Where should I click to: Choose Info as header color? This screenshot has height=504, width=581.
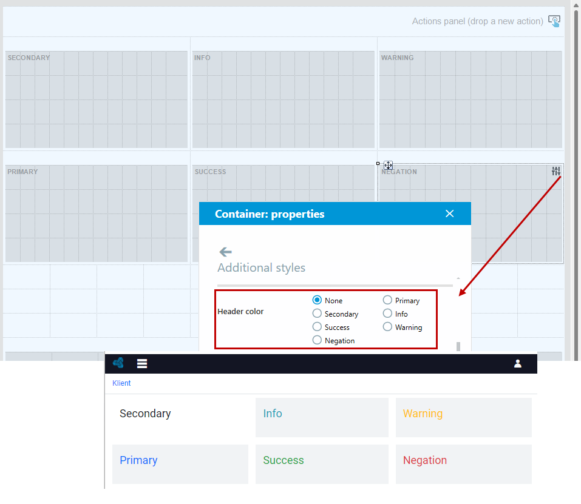coord(387,314)
